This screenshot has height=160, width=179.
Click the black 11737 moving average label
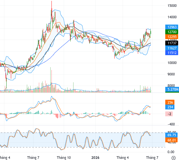click(172, 43)
